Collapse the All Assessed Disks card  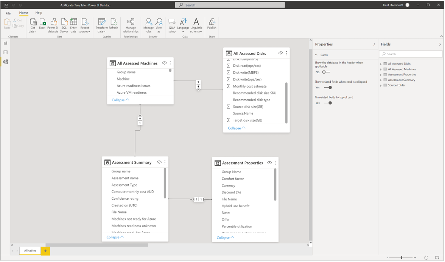tap(237, 128)
